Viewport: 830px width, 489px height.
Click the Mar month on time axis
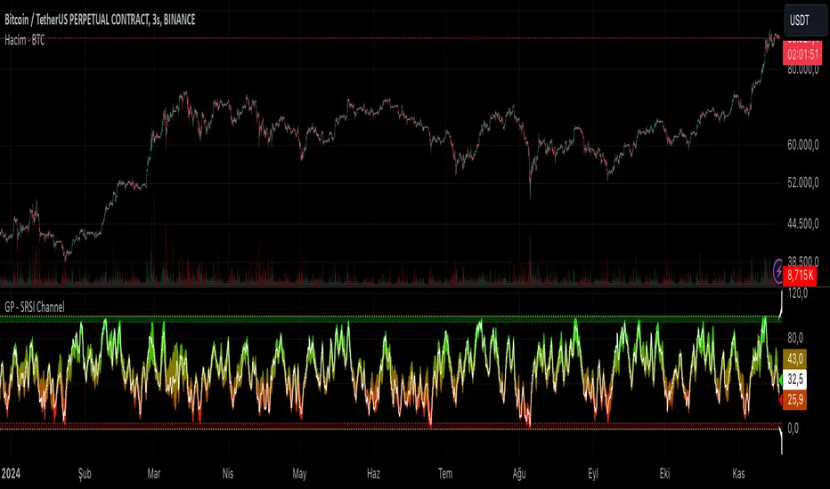point(153,473)
